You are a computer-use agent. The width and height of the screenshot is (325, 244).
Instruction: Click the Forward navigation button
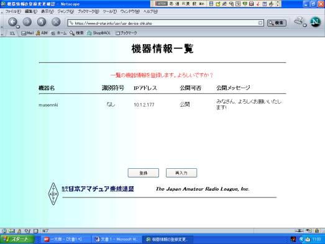pos(27,22)
